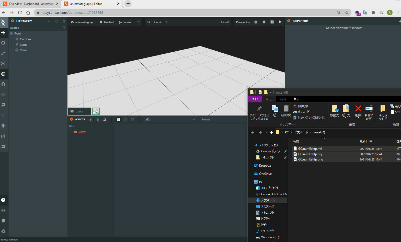Screen dimensions: 401x242
Task: Open keyboard shortcuts from left sidebar
Action: click(x=3, y=210)
